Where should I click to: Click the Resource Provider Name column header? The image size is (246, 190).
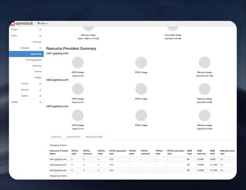click(59, 152)
